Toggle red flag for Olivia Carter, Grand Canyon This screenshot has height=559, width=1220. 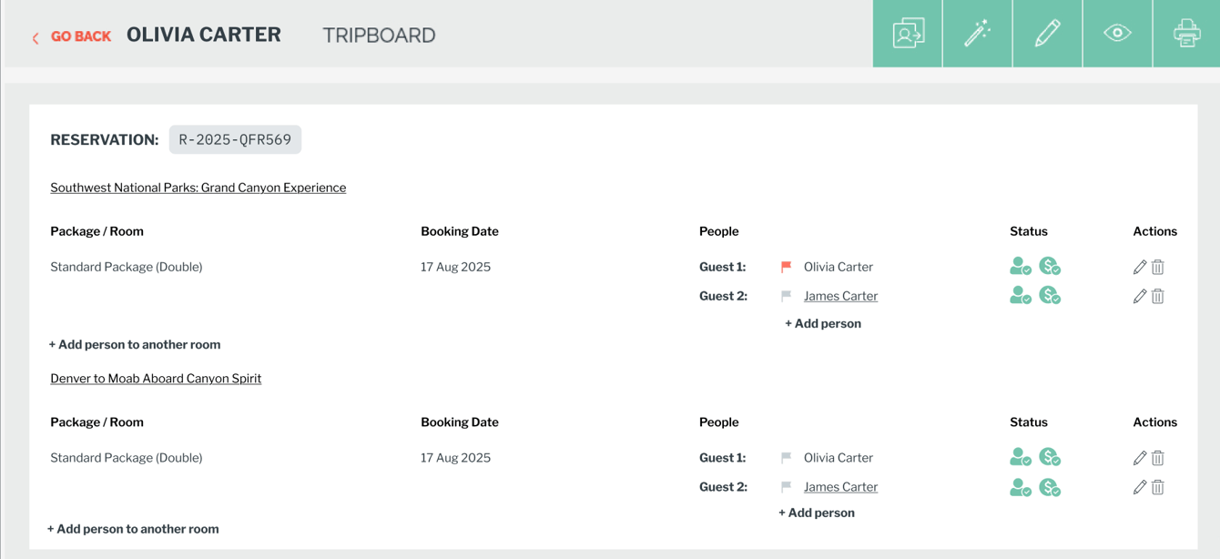pyautogui.click(x=786, y=267)
